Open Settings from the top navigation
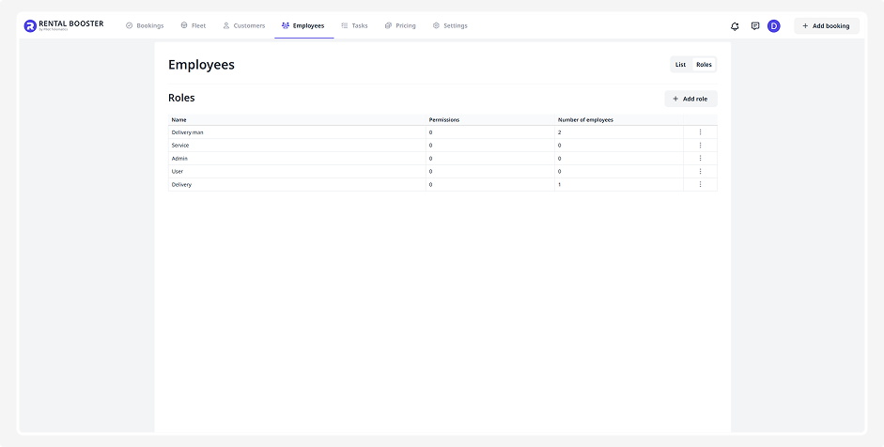 [450, 25]
